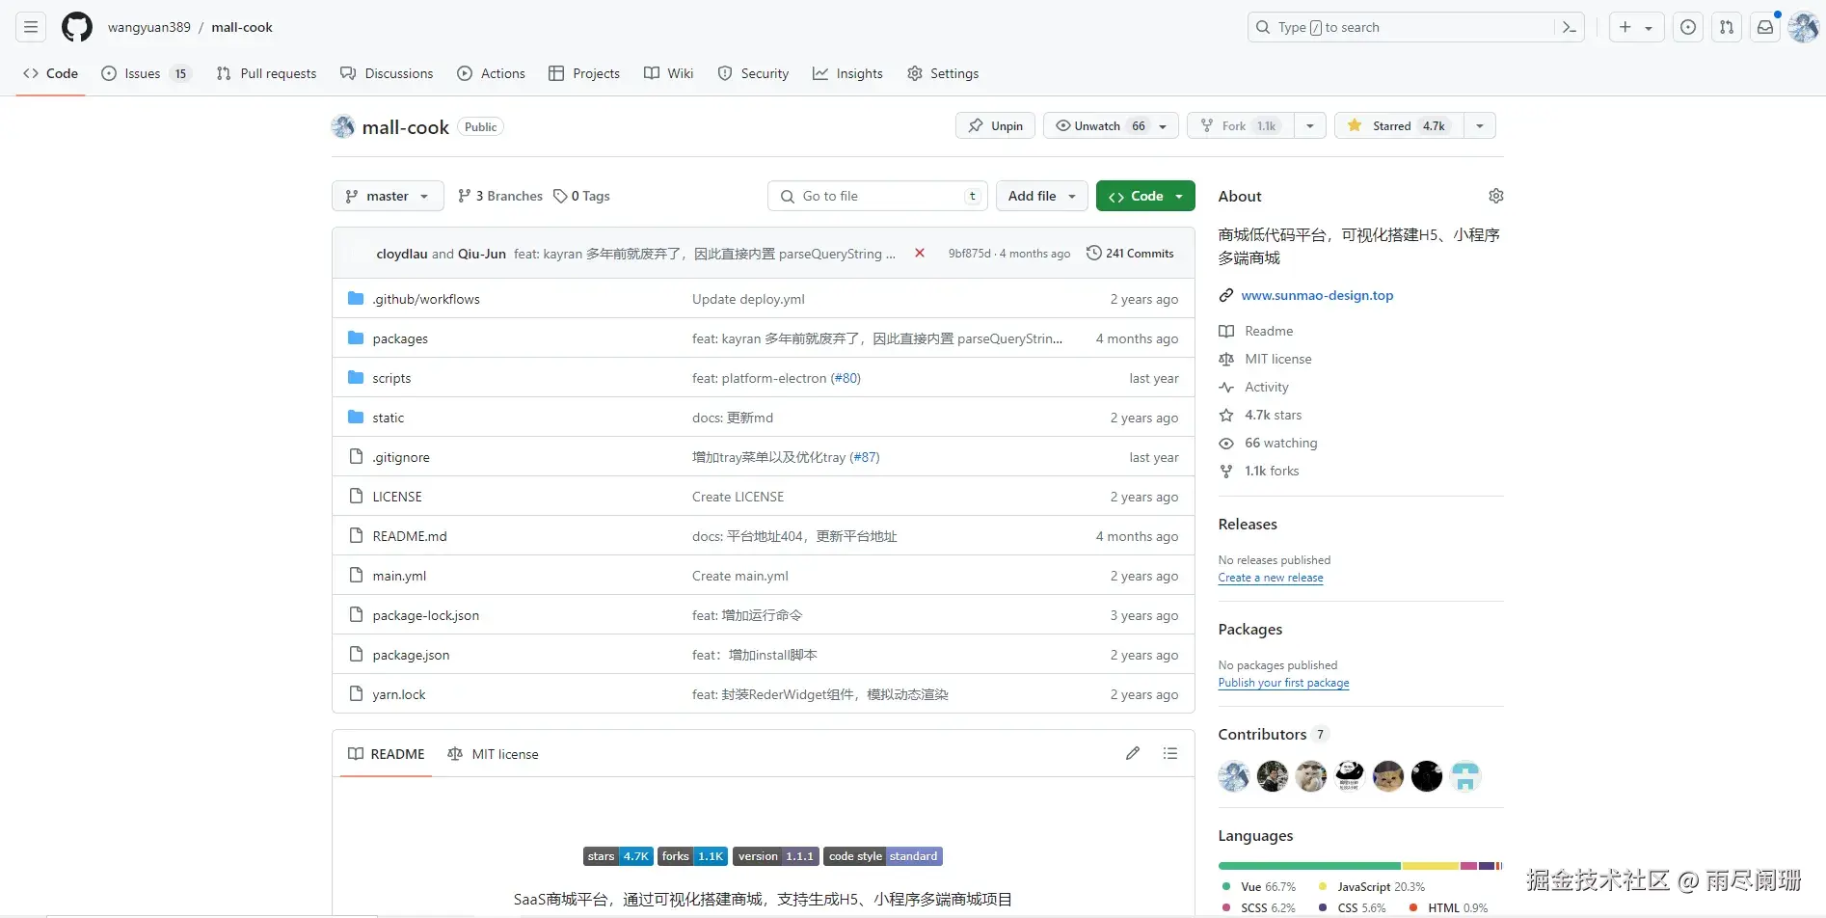Unpin the mall-cook repository
Screen dimensions: 1826x918
pos(995,125)
